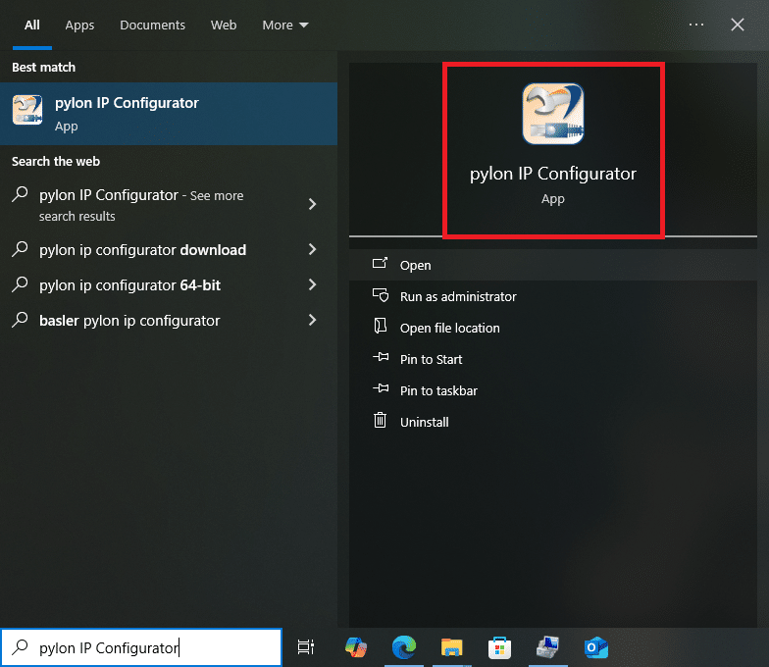Launch Copilot from the taskbar

pos(356,647)
